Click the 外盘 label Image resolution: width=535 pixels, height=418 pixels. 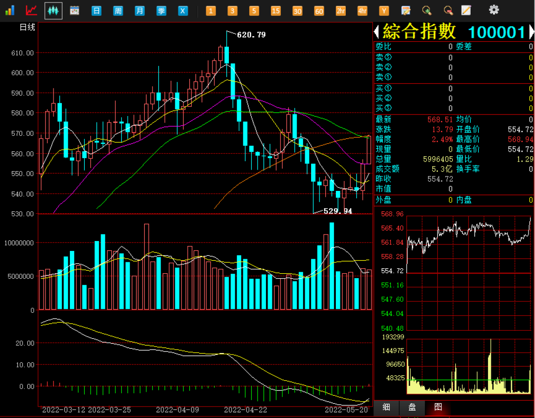point(383,200)
